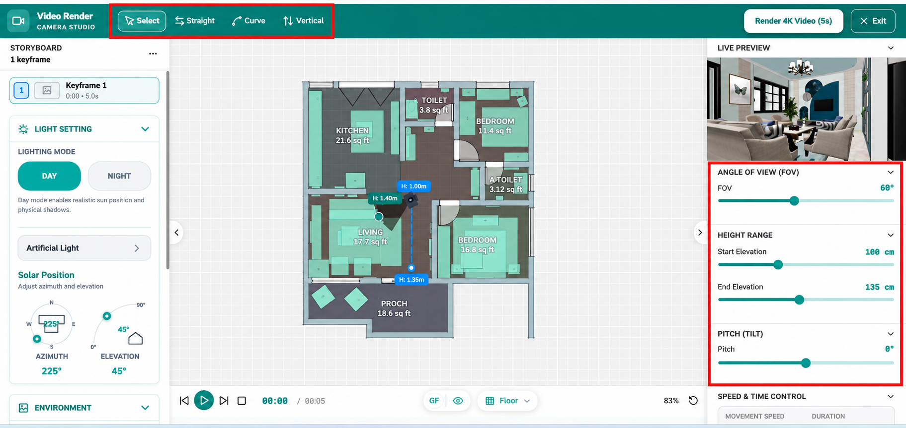The height and width of the screenshot is (428, 906).
Task: Click the azimuth compass dial handle
Action: point(37,339)
